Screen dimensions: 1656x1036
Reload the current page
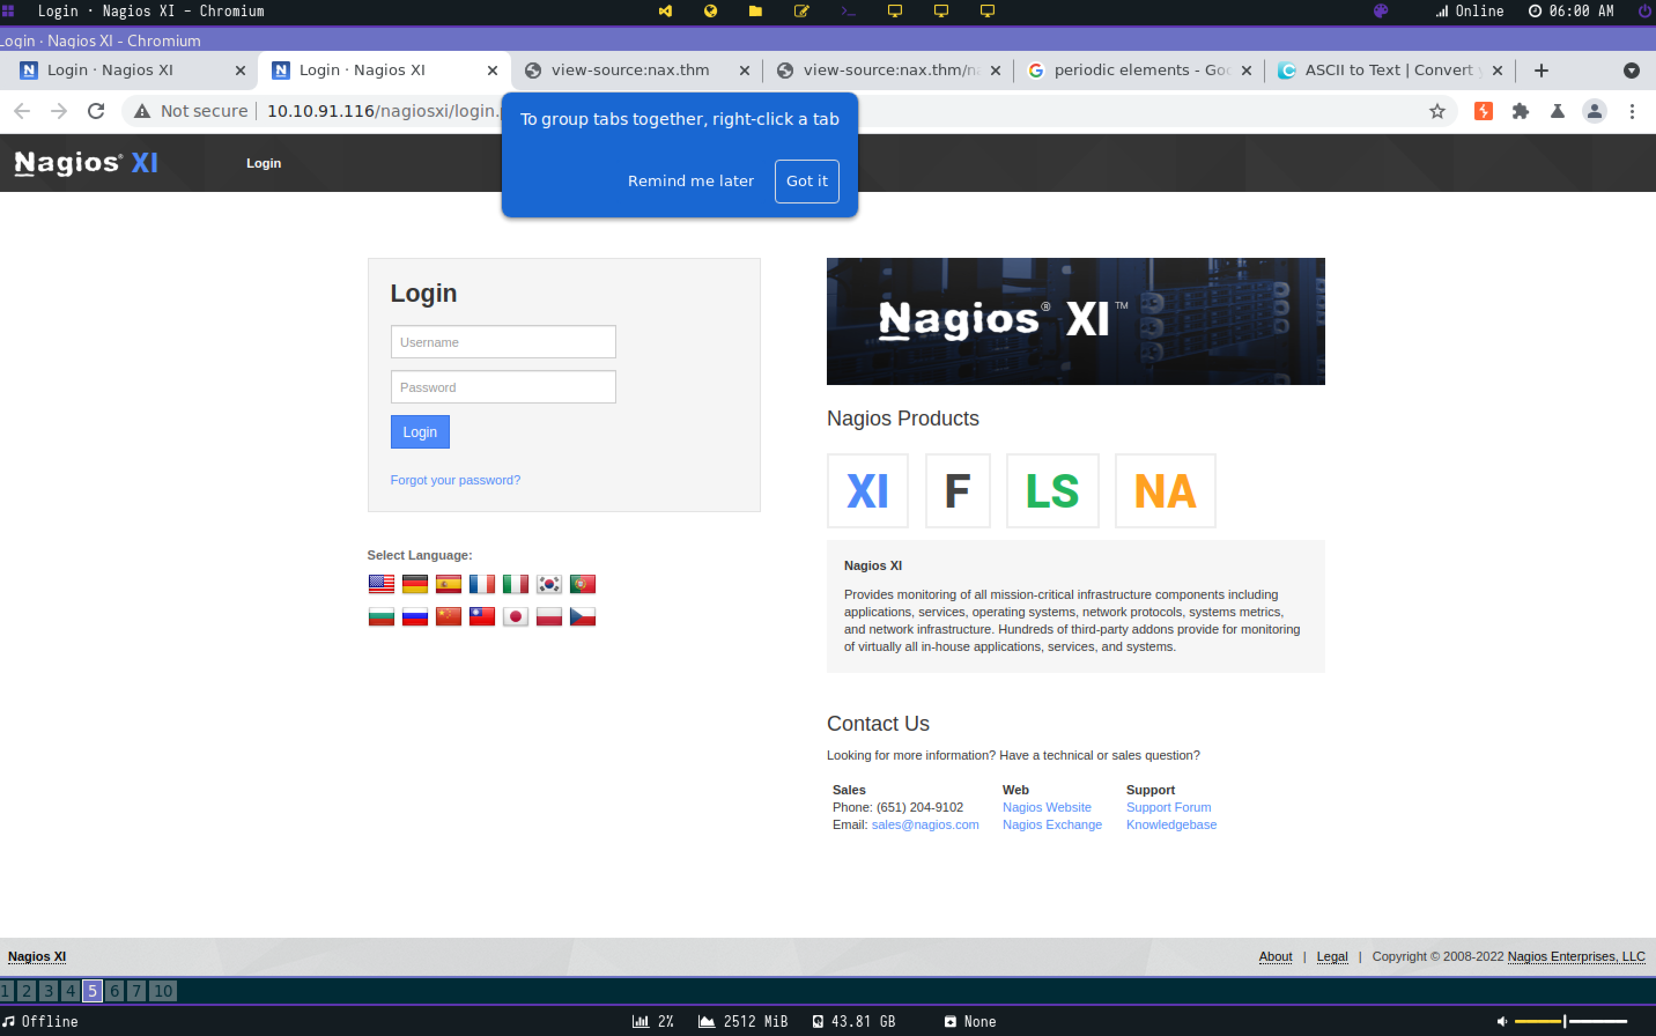(96, 111)
